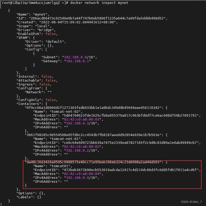Click the tomcat-net-02 container name

(65, 112)
